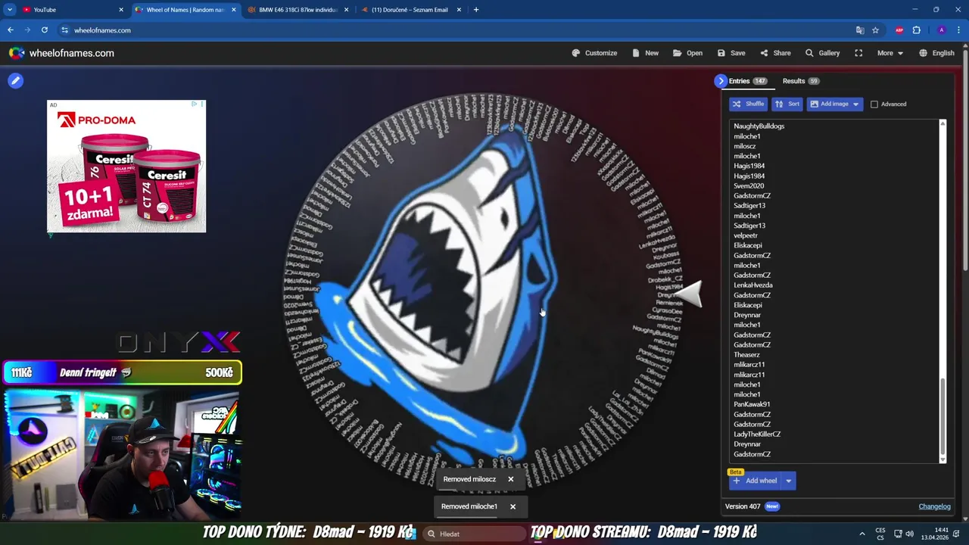The image size is (969, 545).
Task: Open the taskbar network icon
Action: click(x=898, y=534)
